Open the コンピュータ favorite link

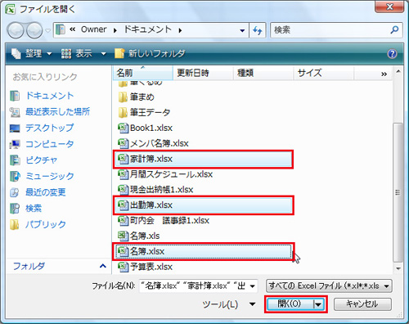[50, 144]
